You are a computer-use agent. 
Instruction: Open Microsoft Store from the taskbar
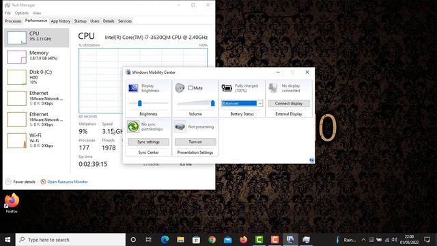pyautogui.click(x=196, y=240)
